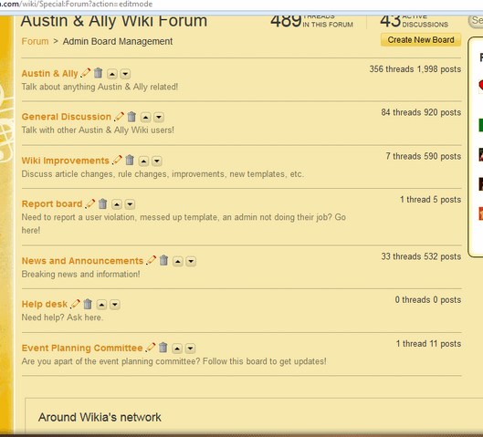Open the Help desk board link
This screenshot has width=483, height=437.
click(45, 304)
